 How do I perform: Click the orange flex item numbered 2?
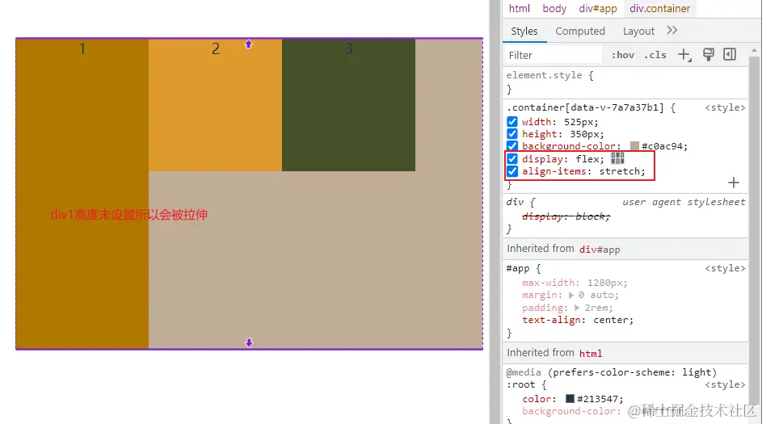coord(215,105)
